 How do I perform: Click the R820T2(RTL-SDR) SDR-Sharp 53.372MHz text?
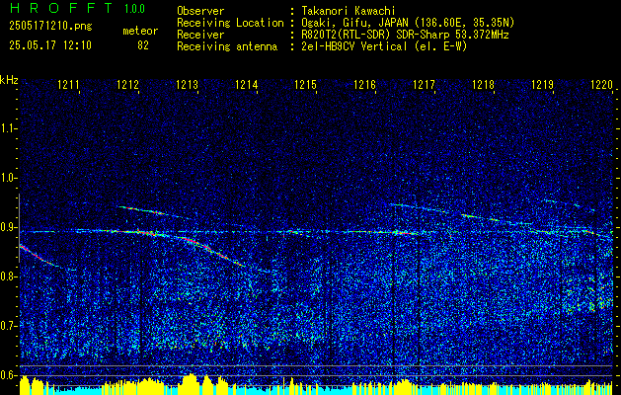click(403, 35)
